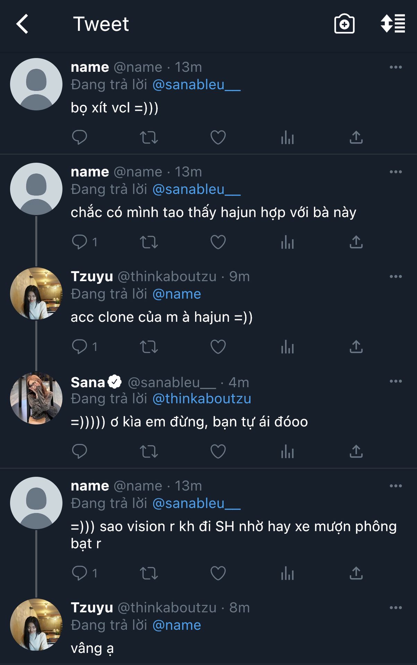Open more options on Sana's tweet

[396, 381]
